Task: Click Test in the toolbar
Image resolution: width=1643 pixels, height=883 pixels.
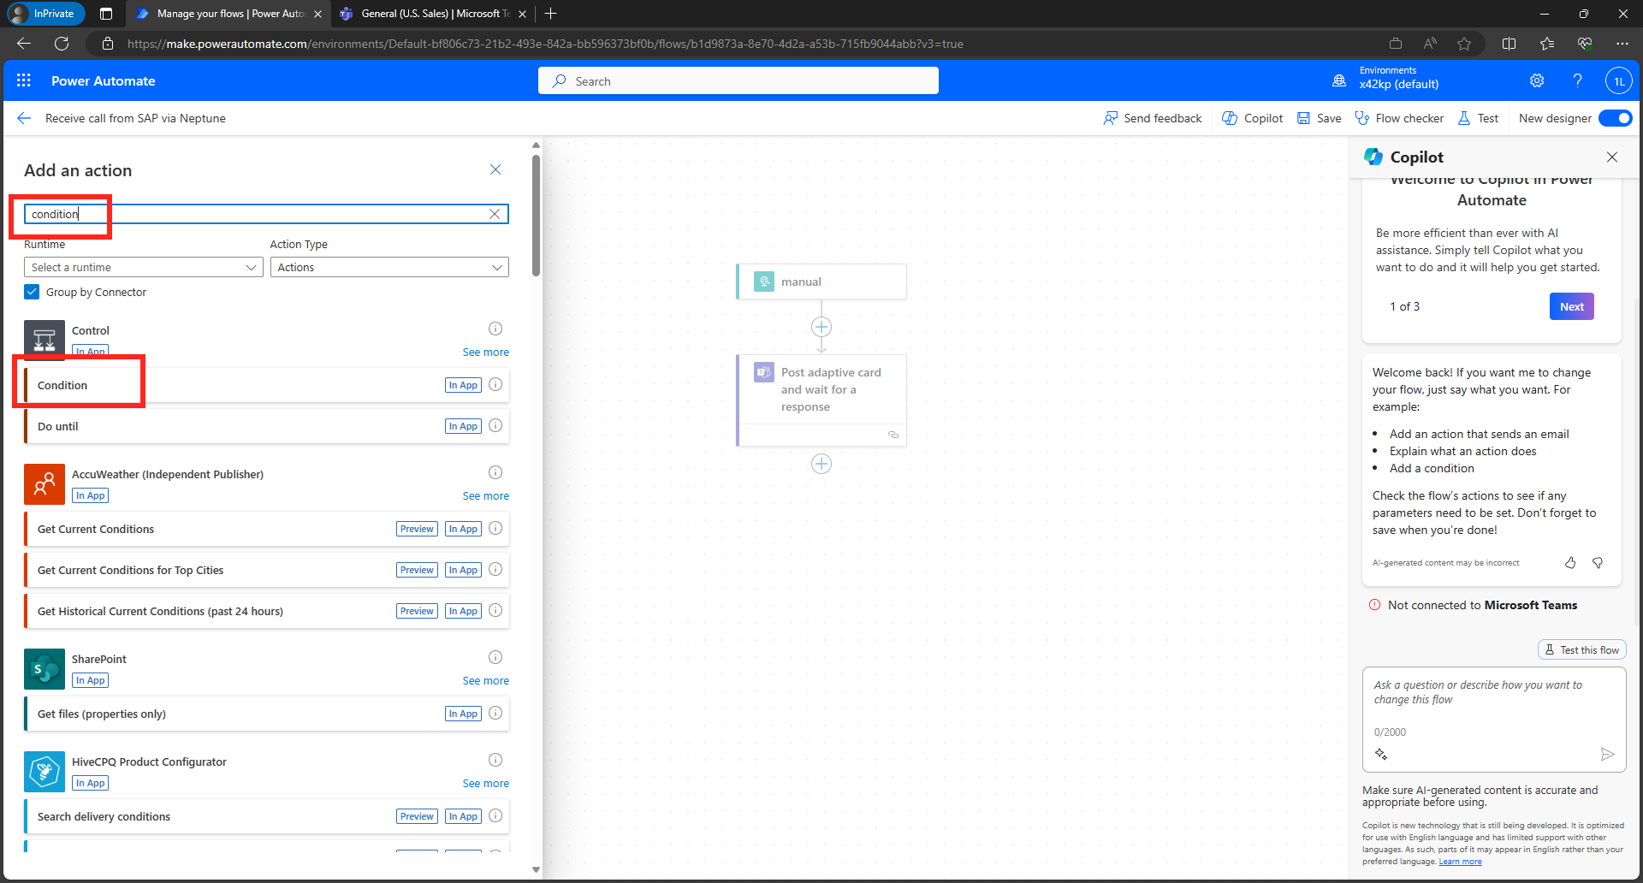Action: [1478, 118]
